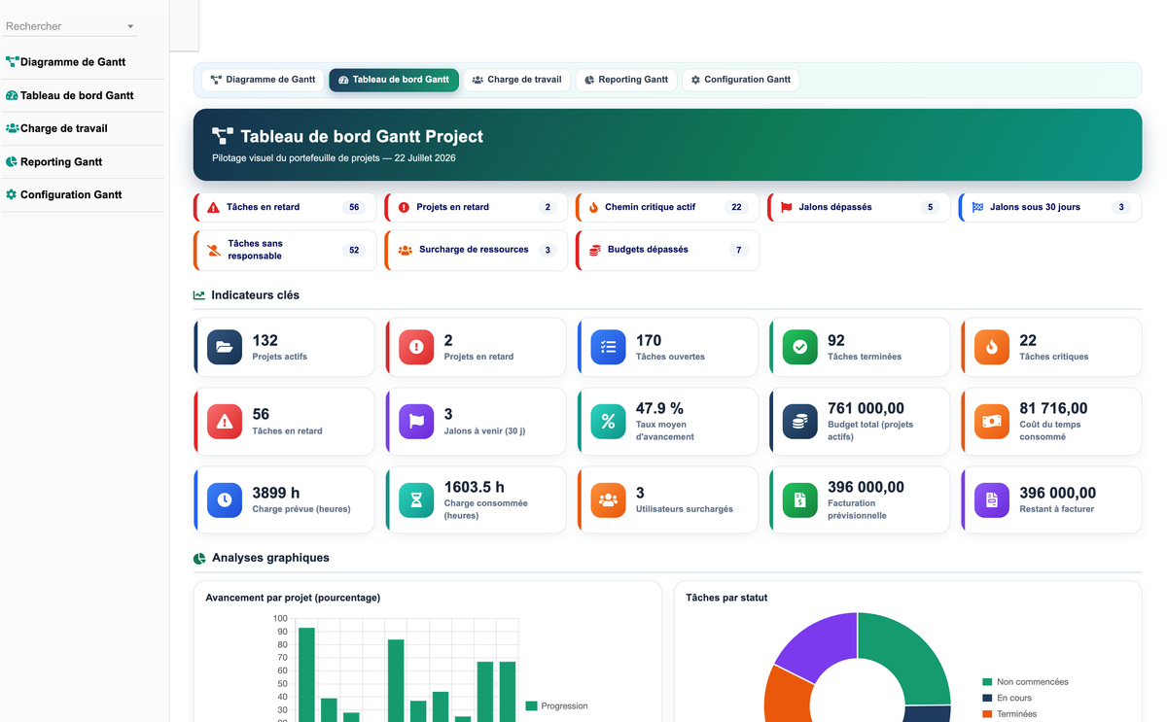
Task: Click the users icon on Utilisateurs surchargés card
Action: coord(609,499)
